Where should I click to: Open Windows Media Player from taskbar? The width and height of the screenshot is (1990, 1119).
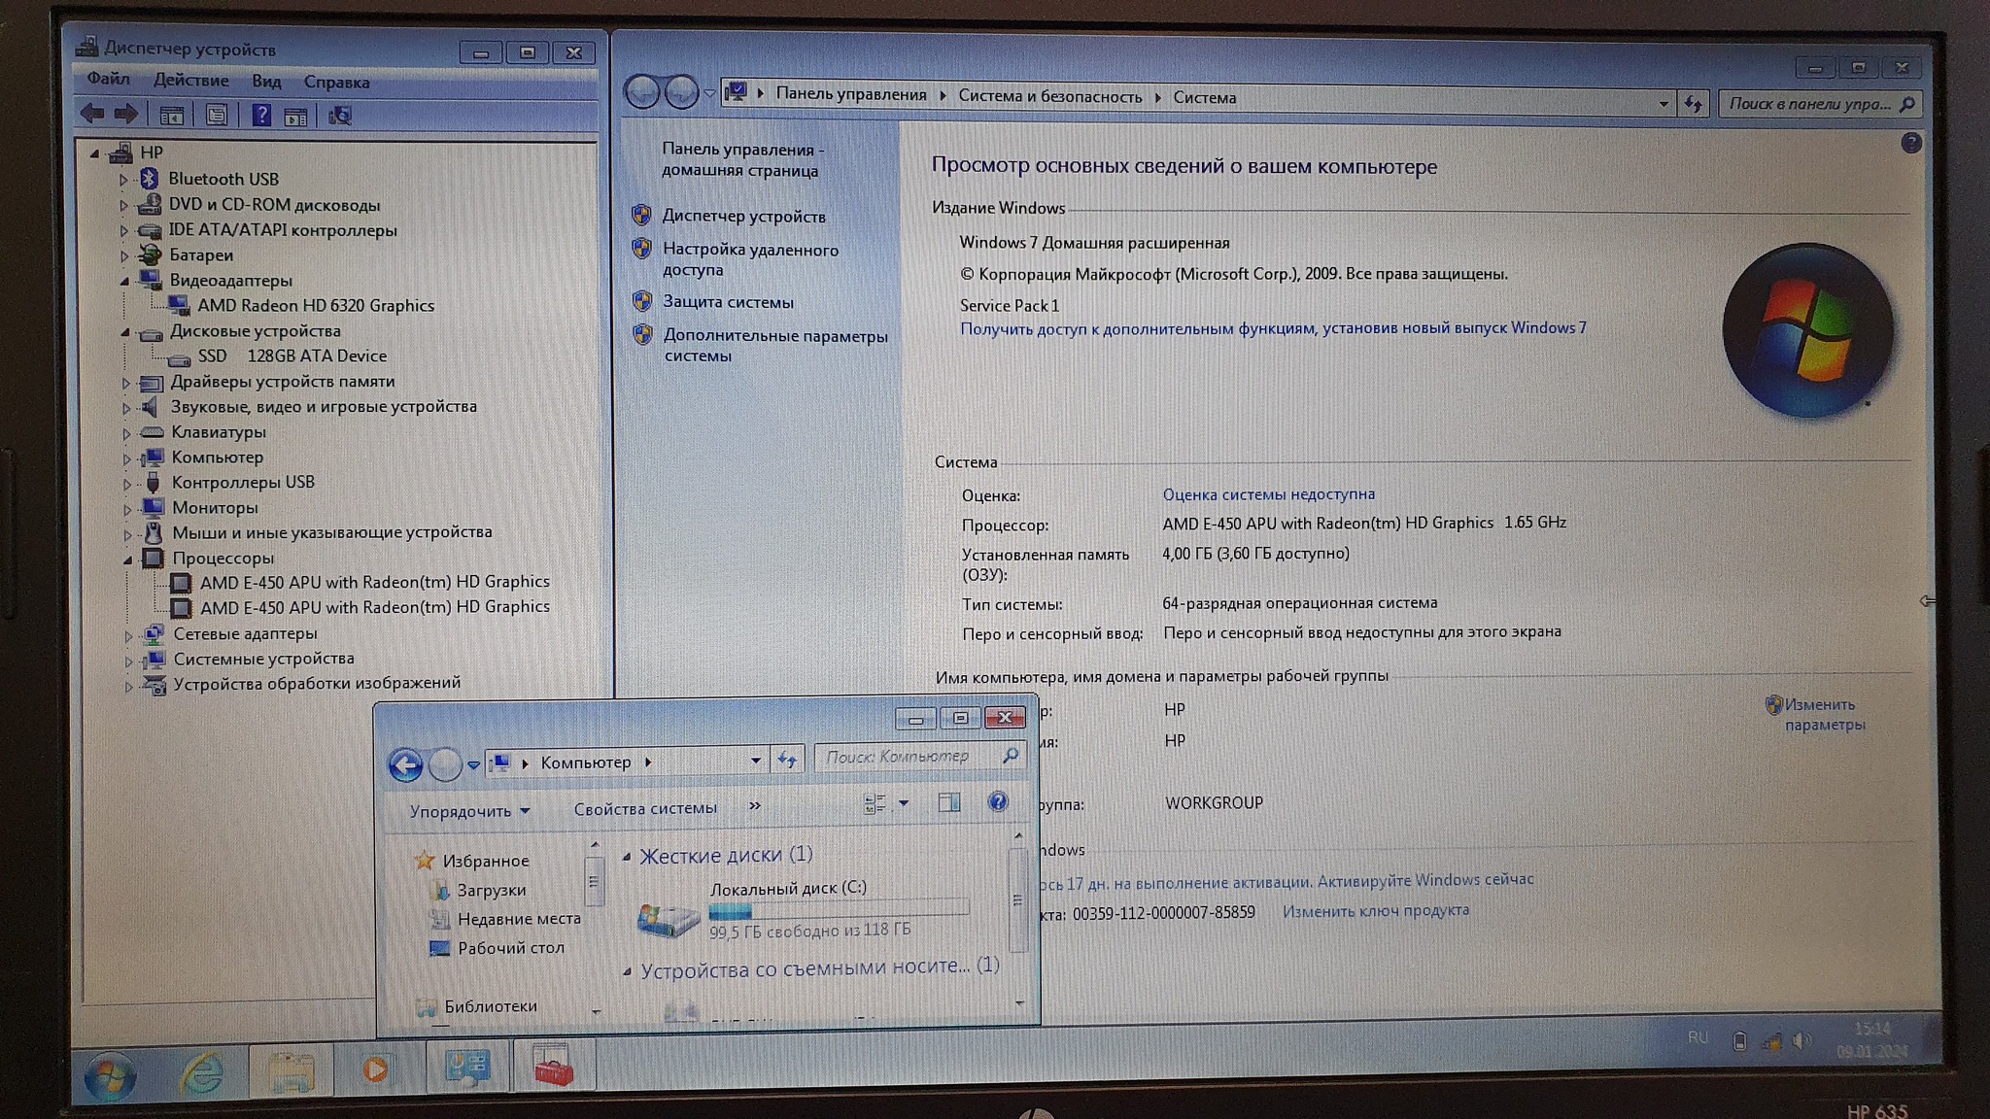376,1069
